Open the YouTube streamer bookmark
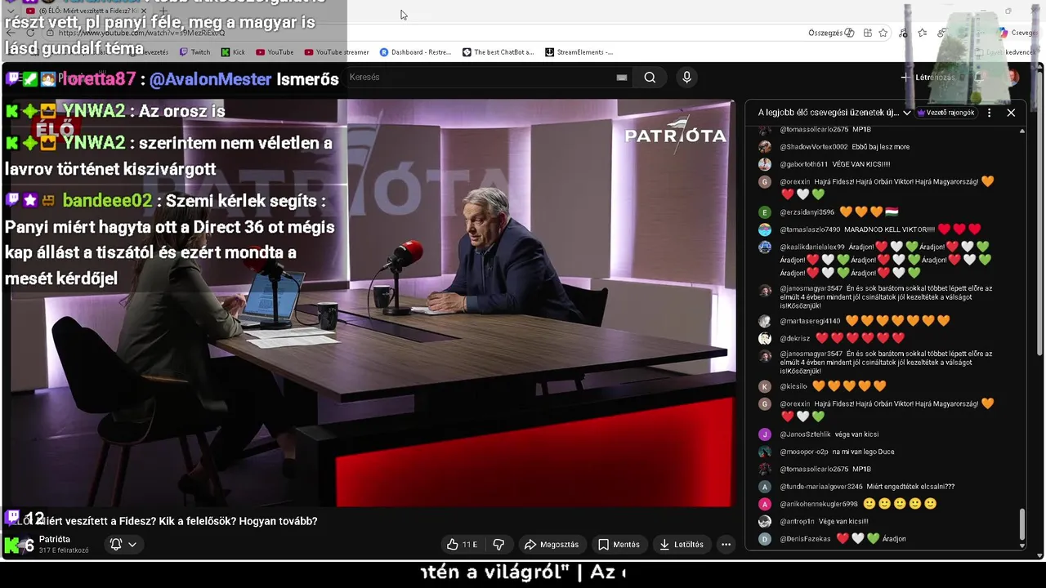The height and width of the screenshot is (588, 1046). (x=337, y=52)
